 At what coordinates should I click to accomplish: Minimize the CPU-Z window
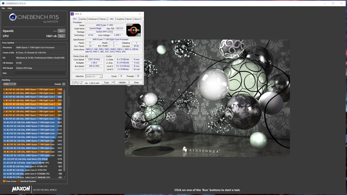pyautogui.click(x=123, y=14)
